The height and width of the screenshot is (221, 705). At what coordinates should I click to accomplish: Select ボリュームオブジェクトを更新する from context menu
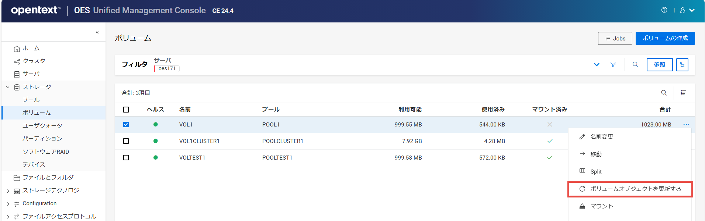pos(635,189)
